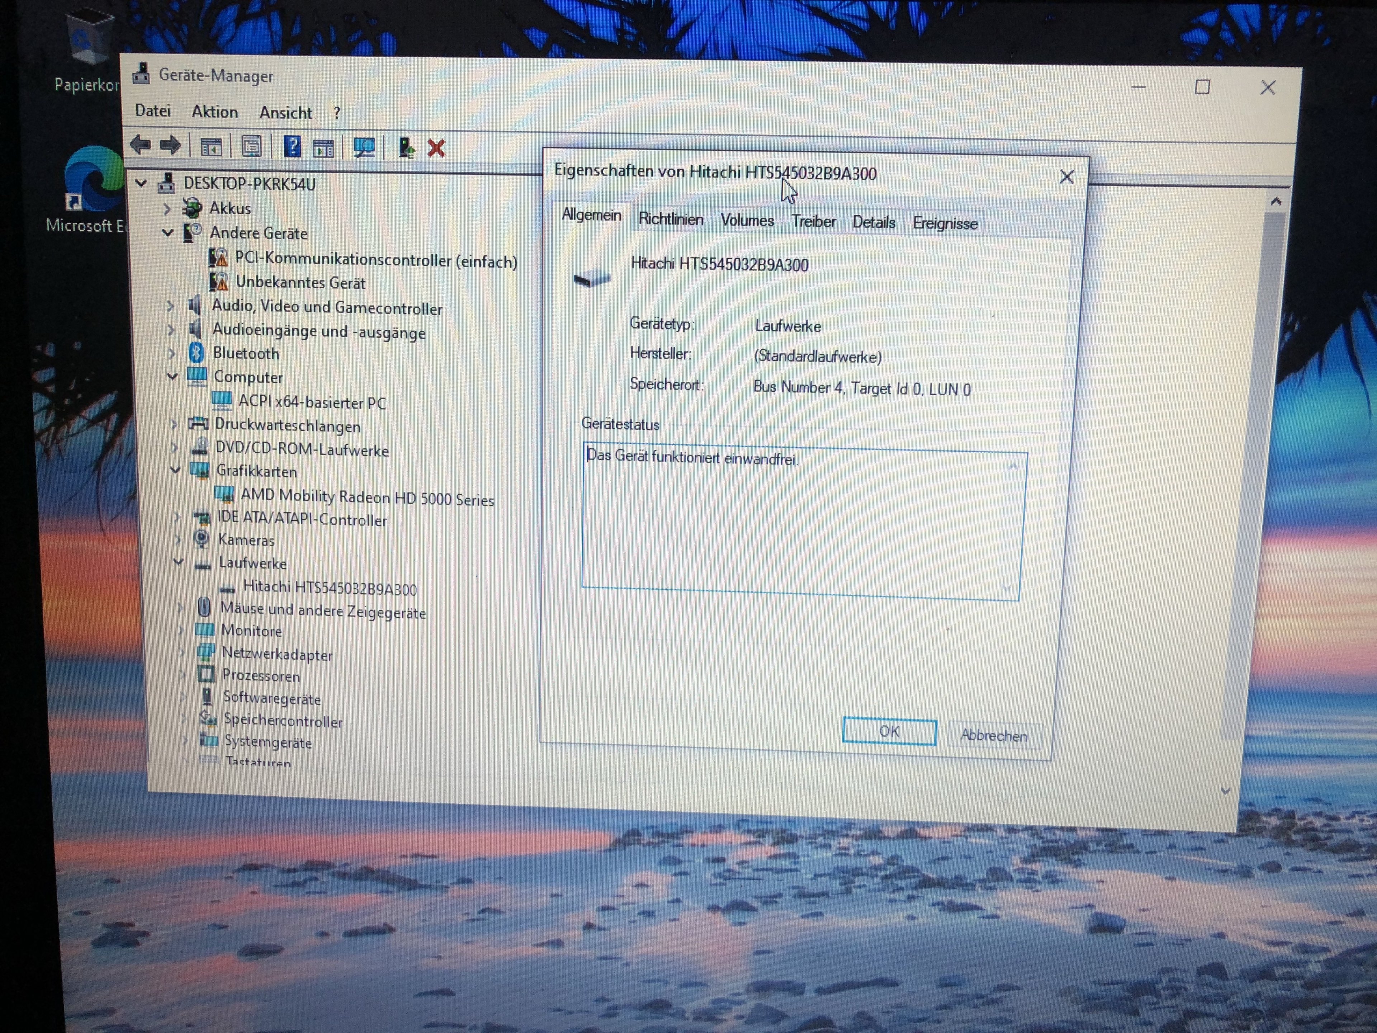The width and height of the screenshot is (1377, 1033).
Task: Collapse the Grafikkarten node
Action: [x=176, y=470]
